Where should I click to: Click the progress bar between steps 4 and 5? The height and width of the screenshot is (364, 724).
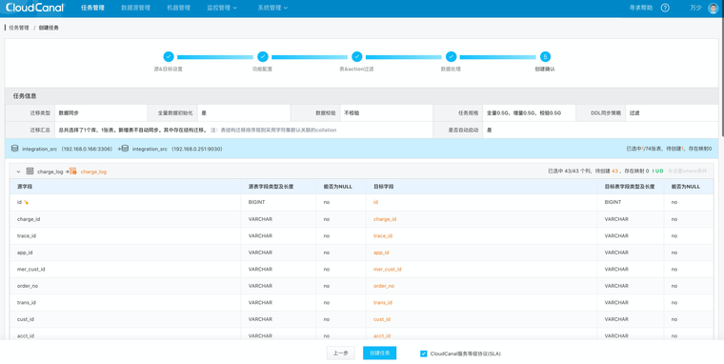click(x=497, y=57)
